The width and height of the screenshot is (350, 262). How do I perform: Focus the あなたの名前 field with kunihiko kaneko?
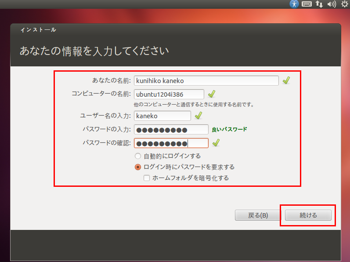(x=206, y=80)
